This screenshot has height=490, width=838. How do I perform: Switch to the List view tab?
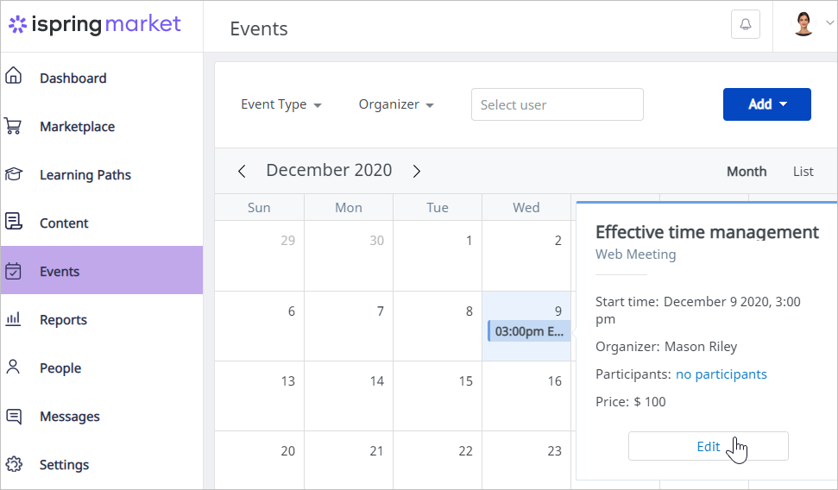coord(803,172)
